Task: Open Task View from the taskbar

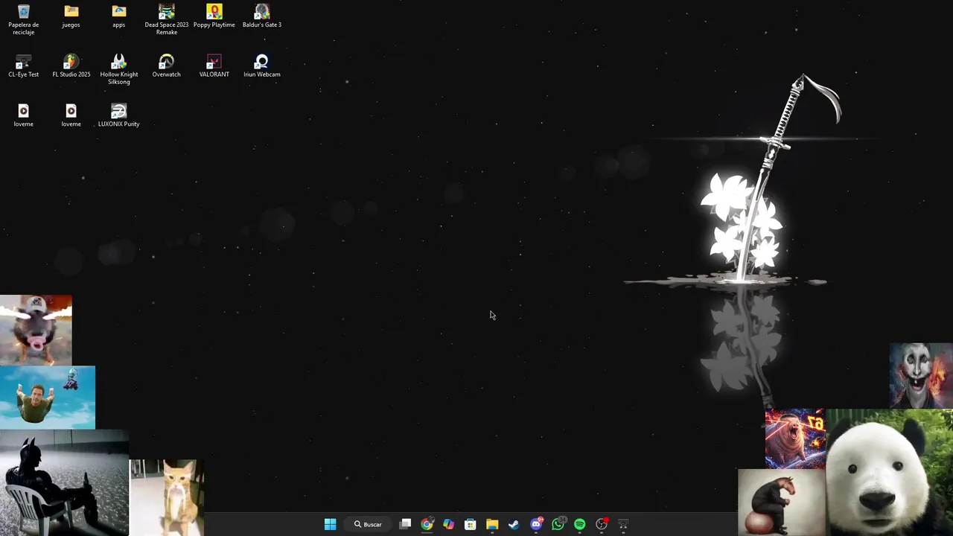Action: tap(405, 525)
